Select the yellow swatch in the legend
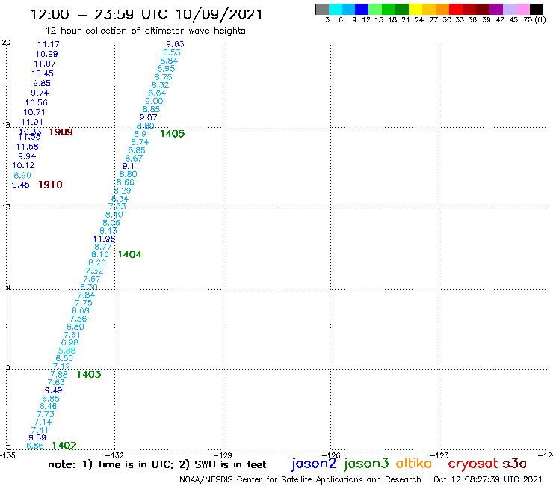553x486 pixels. (415, 9)
